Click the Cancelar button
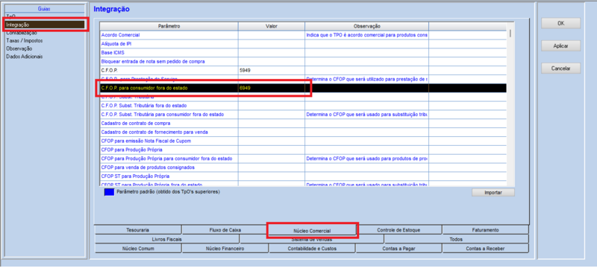 561,68
